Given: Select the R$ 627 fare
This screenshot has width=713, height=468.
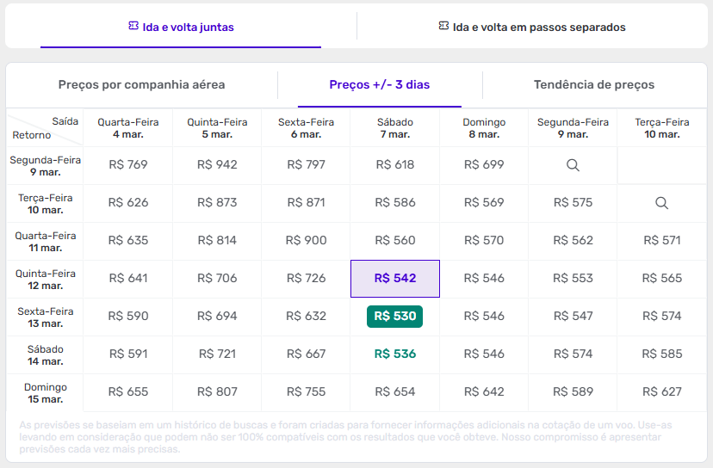Looking at the screenshot, I should point(662,391).
